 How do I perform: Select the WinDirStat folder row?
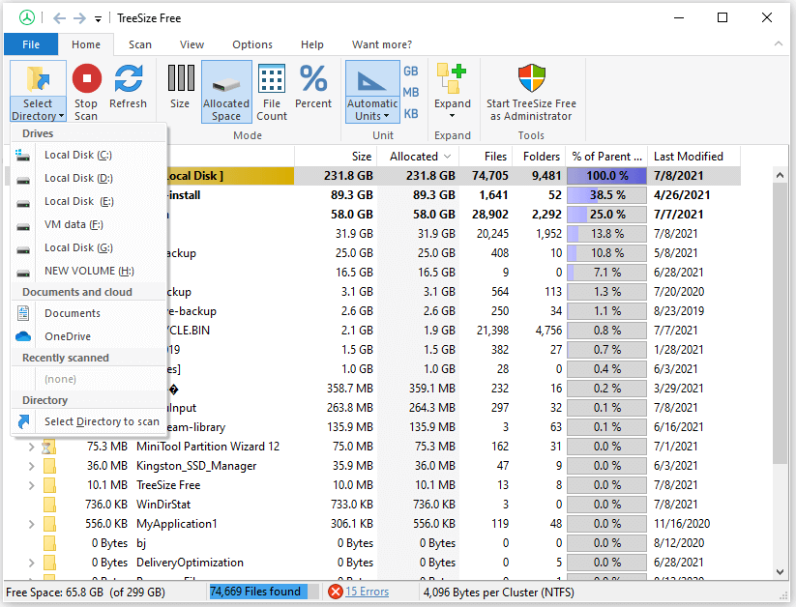pyautogui.click(x=370, y=505)
